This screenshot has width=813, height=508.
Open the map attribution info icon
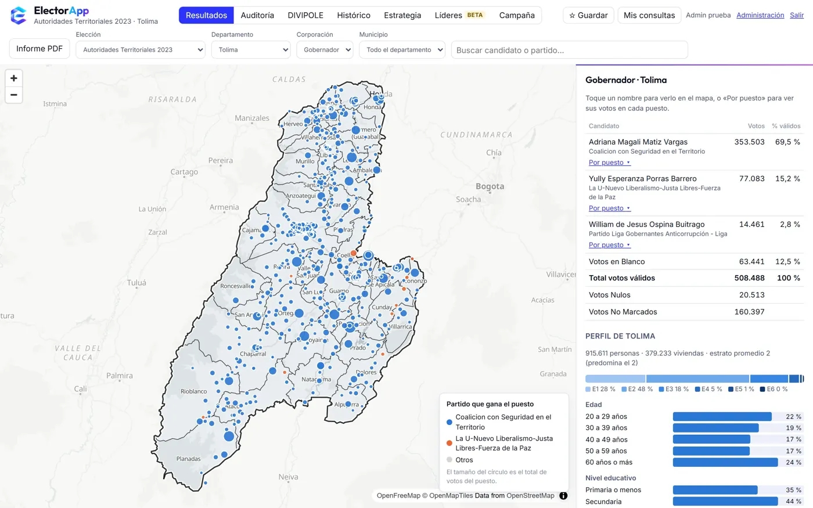click(x=563, y=496)
